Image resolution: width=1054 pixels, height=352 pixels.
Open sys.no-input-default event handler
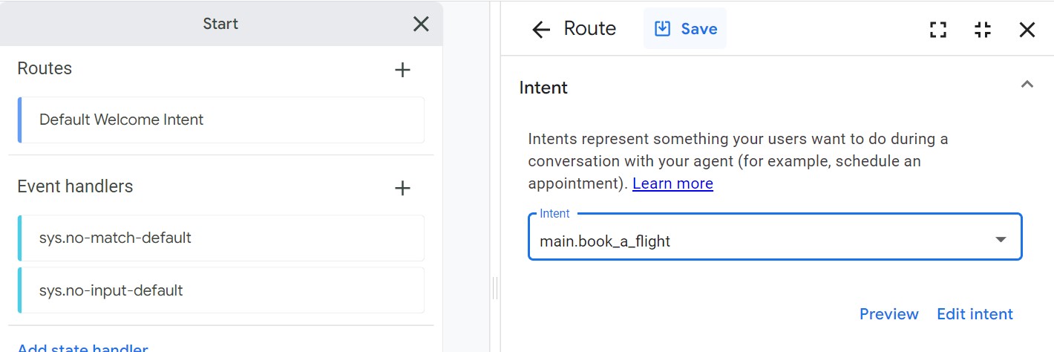pos(220,290)
